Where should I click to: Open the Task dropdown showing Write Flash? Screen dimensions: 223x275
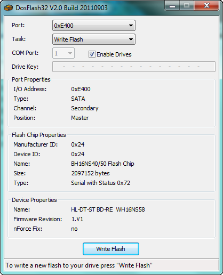click(x=94, y=39)
